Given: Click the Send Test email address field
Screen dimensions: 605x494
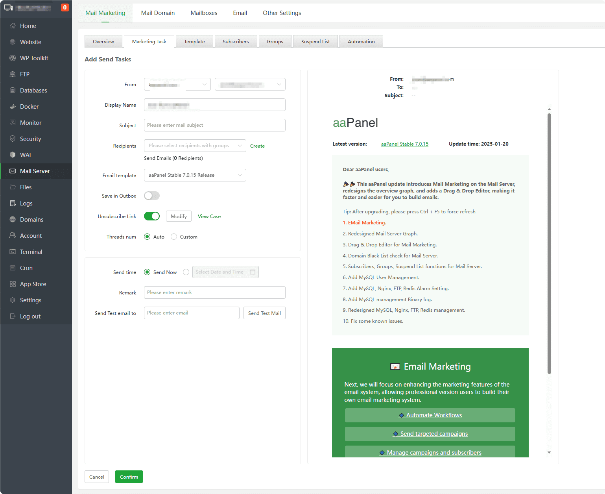Looking at the screenshot, I should 192,313.
